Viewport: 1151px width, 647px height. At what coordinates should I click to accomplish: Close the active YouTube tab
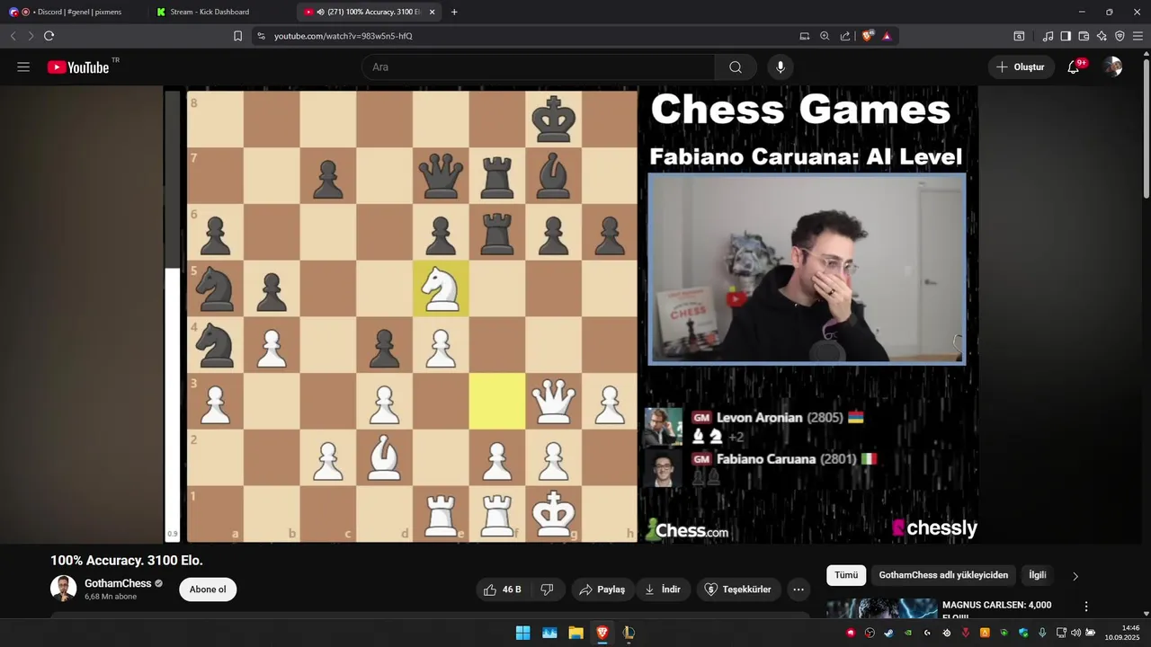click(x=433, y=12)
